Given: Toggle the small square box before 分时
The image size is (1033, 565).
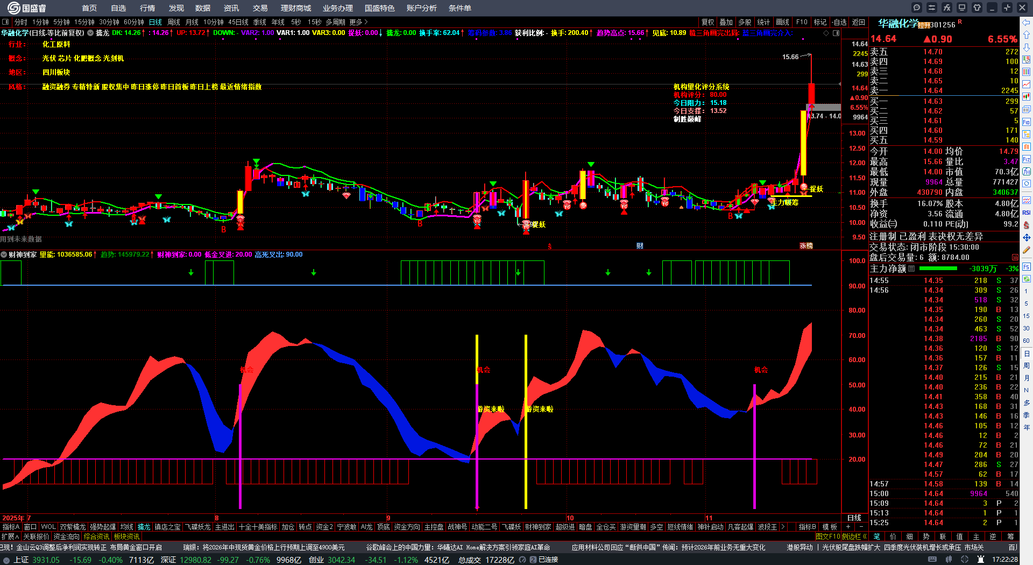Looking at the screenshot, I should 5,22.
